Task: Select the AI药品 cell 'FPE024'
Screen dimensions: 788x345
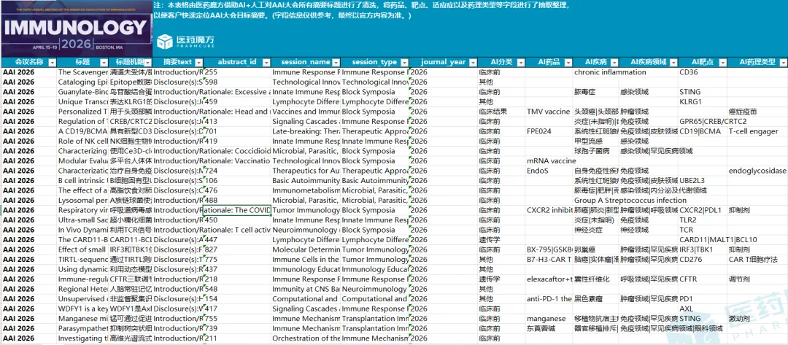Action: pyautogui.click(x=549, y=131)
